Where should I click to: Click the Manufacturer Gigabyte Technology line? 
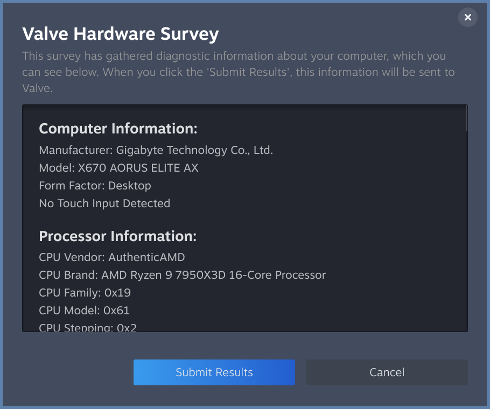tap(156, 150)
